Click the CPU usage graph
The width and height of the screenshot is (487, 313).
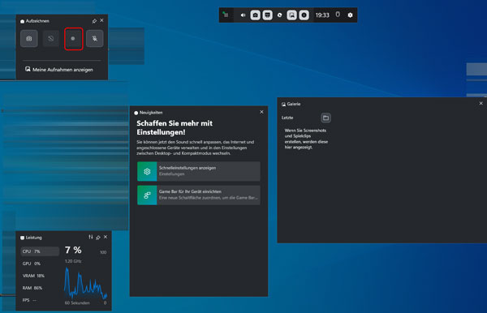[85, 283]
